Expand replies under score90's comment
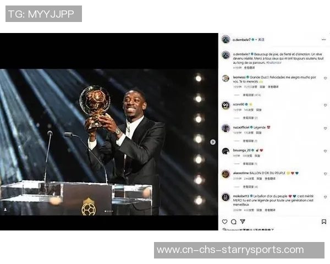The height and width of the screenshot is (264, 330). tap(250, 118)
